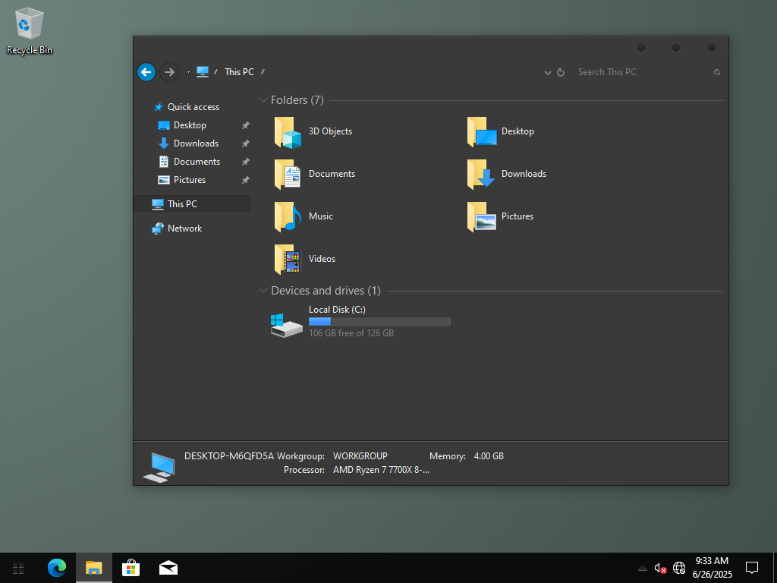Open Desktop in the Quick access sidebar
777x583 pixels.
(182, 125)
